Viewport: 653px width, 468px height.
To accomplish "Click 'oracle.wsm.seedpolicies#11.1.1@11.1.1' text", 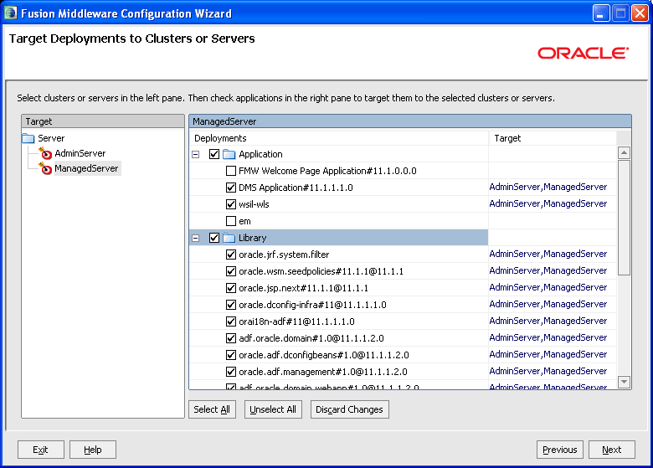I will [x=321, y=271].
